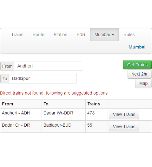
Task: Click the To field containing Badlapur
Action: (x=43, y=79)
